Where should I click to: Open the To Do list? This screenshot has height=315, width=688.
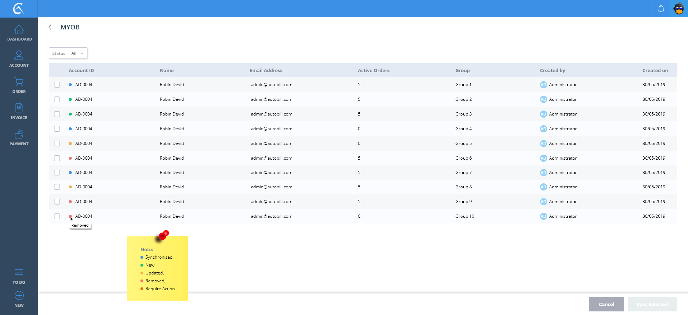click(x=19, y=273)
